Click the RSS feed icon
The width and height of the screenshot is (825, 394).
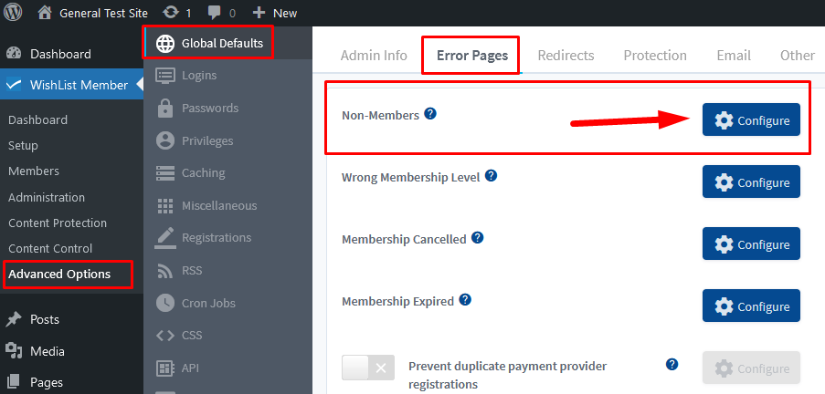pyautogui.click(x=165, y=271)
